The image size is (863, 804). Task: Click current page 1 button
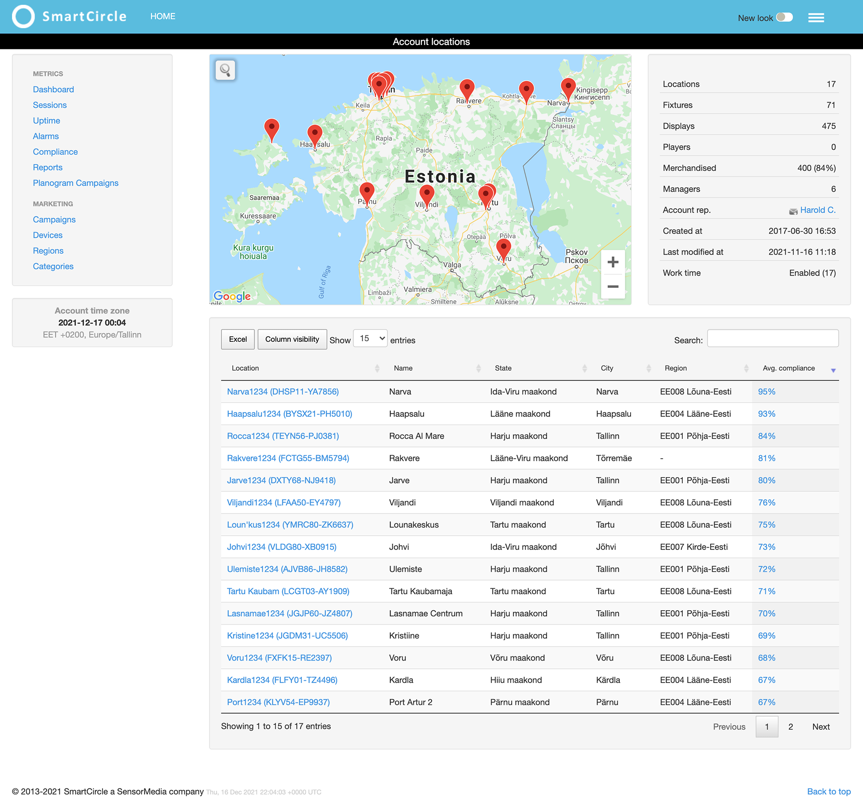point(767,727)
